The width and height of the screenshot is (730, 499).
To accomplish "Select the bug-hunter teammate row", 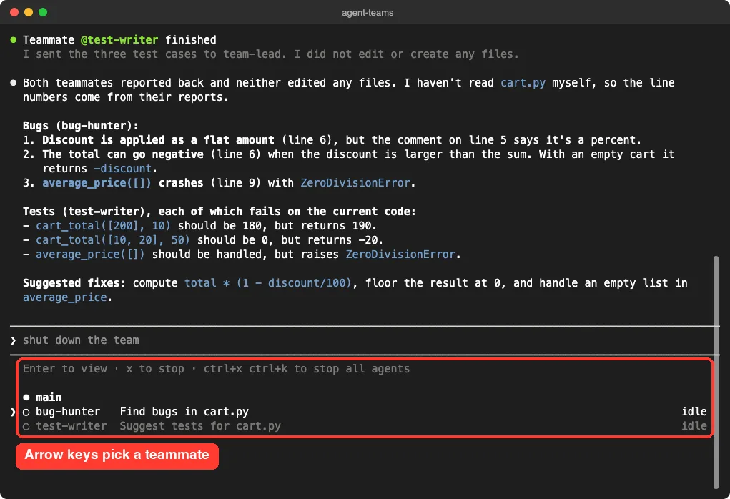I will pyautogui.click(x=365, y=412).
